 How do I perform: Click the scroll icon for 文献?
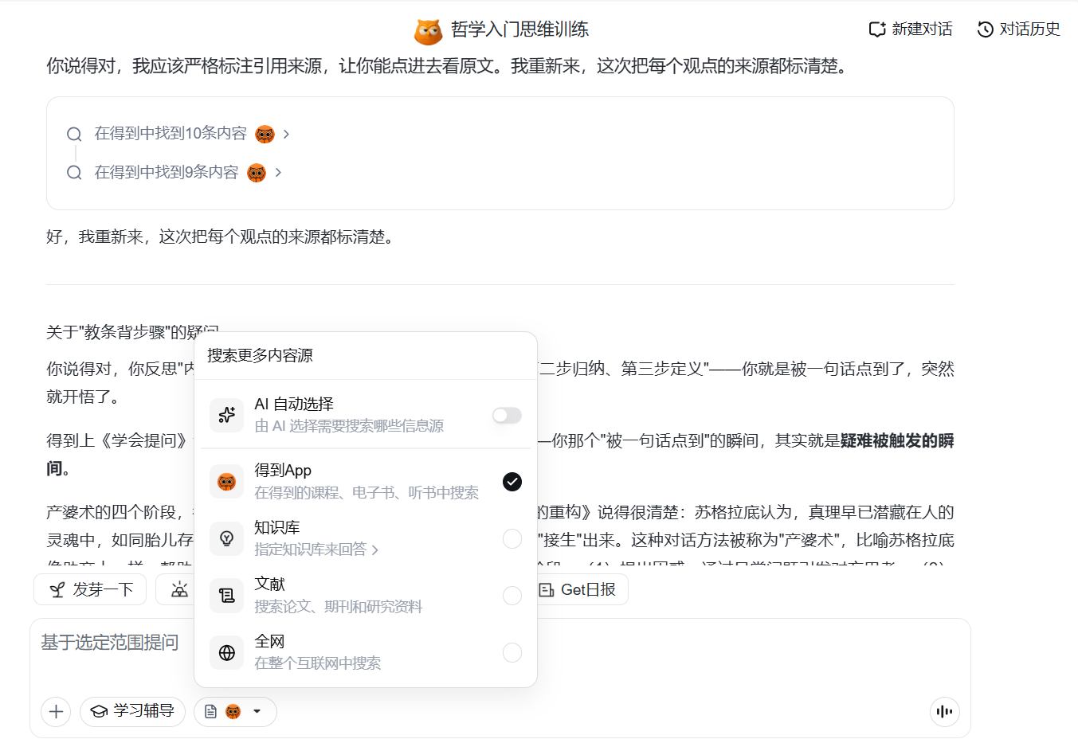point(227,596)
